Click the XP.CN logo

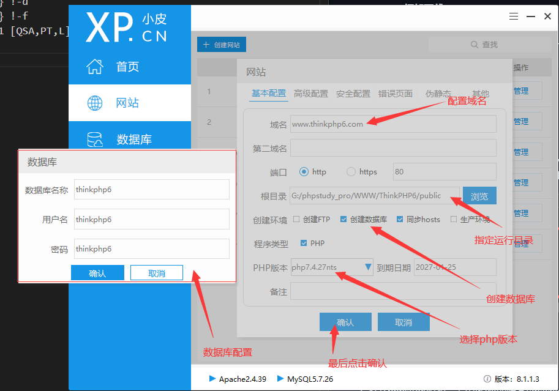pos(126,28)
